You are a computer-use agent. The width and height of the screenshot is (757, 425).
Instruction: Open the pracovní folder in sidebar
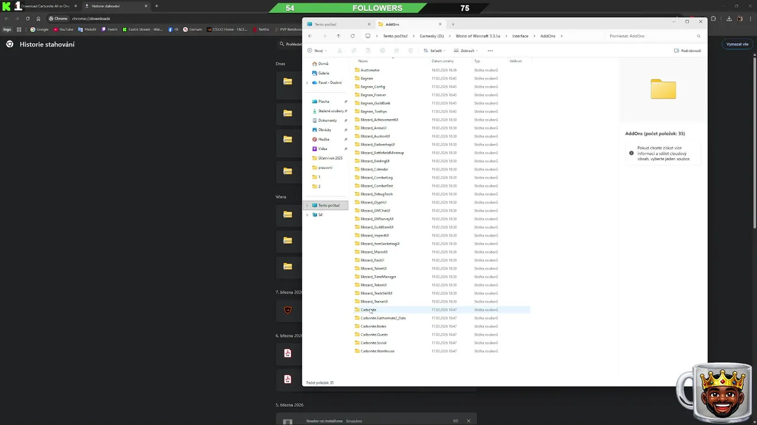tap(325, 167)
